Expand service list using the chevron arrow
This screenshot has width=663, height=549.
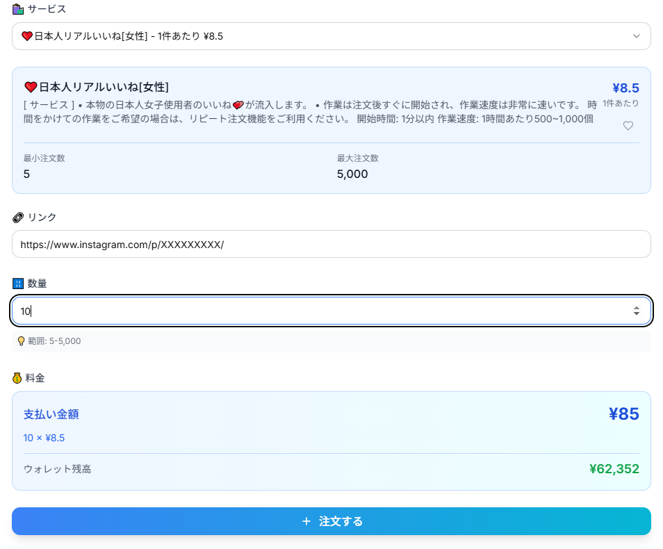pyautogui.click(x=636, y=36)
